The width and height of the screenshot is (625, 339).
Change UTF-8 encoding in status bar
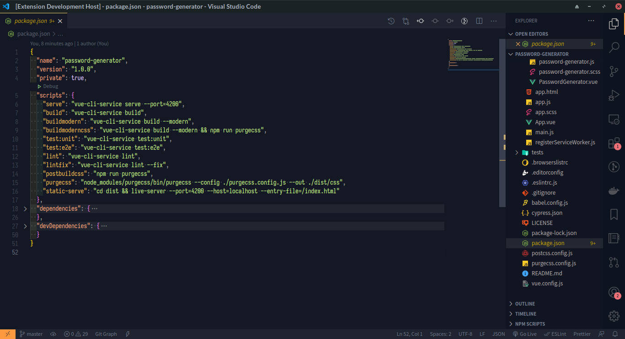pyautogui.click(x=465, y=334)
